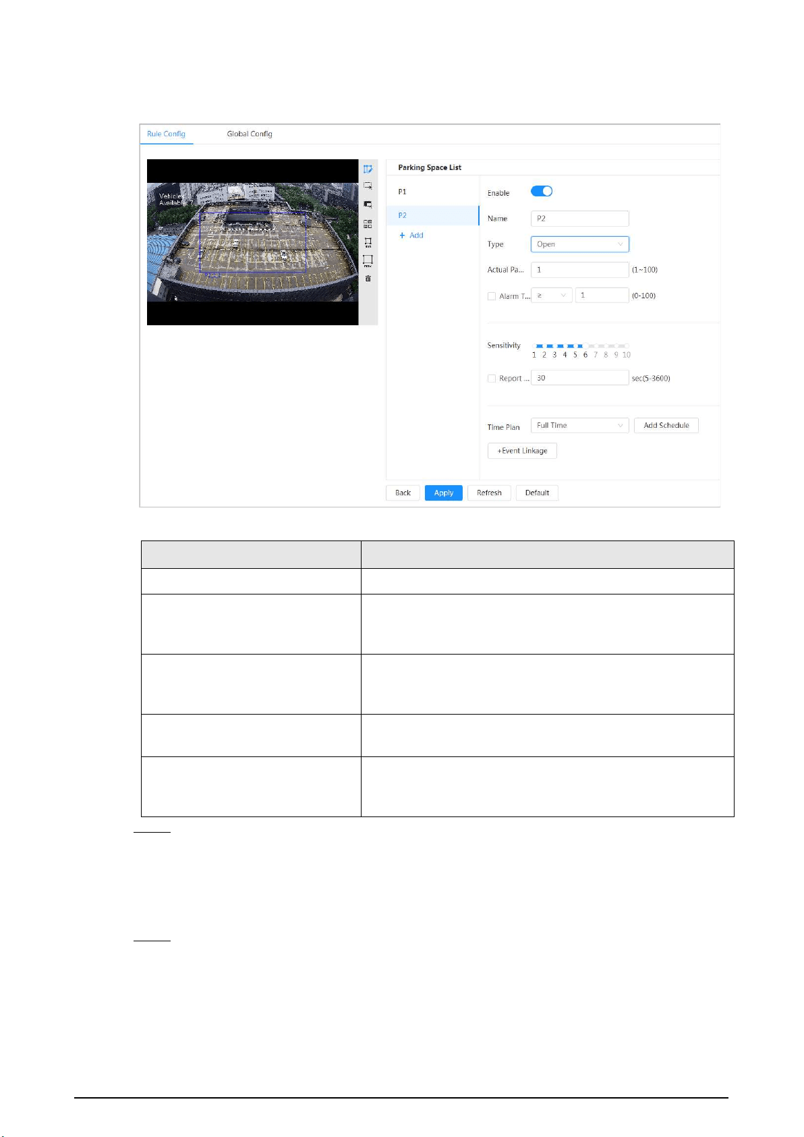Click the parking lot video preview
The image size is (804, 1137).
252,242
